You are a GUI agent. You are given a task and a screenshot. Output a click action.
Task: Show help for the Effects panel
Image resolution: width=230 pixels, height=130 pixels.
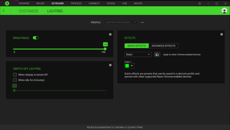click(221, 34)
